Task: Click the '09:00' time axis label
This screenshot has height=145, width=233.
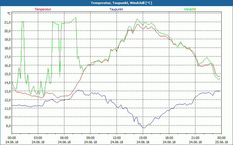Action: pyautogui.click(x=90, y=138)
